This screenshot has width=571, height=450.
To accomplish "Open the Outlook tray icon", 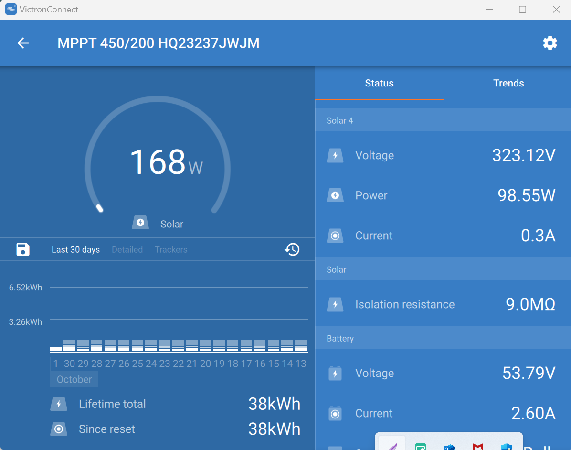I will tap(449, 447).
